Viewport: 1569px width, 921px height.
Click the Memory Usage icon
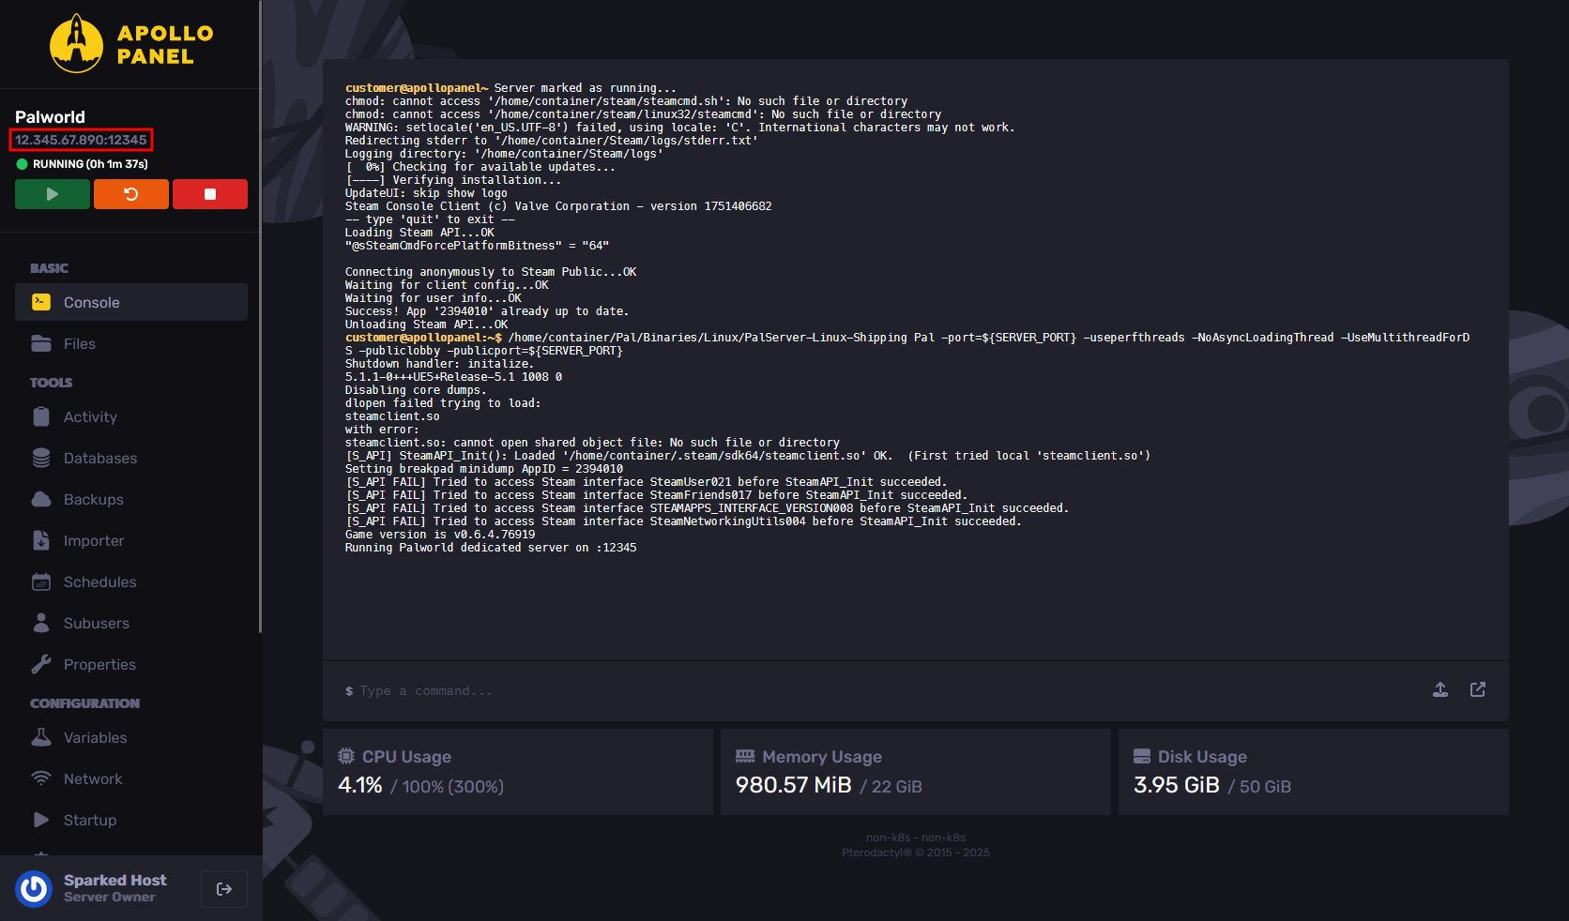point(745,756)
